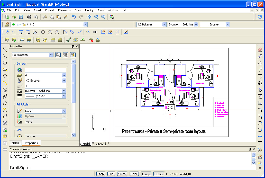This screenshot has width=265, height=178.
Task: Click the DraftSight command input line
Action: click(x=133, y=168)
